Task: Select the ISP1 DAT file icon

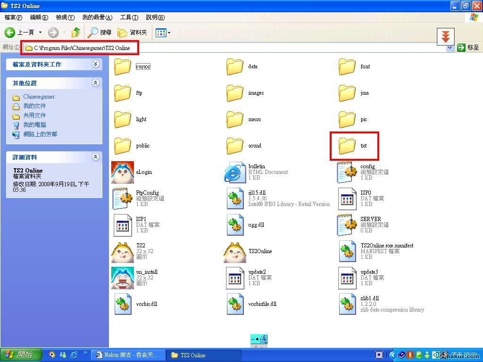Action: (123, 225)
